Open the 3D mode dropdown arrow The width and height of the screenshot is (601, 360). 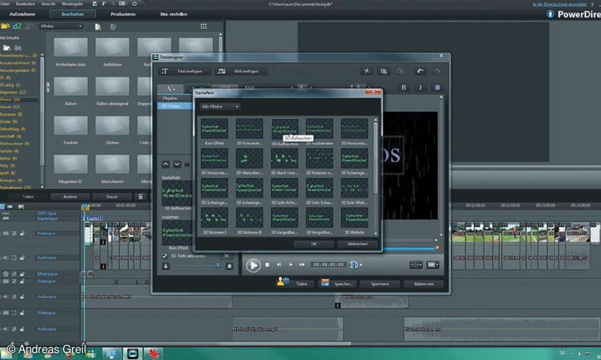coord(361,265)
